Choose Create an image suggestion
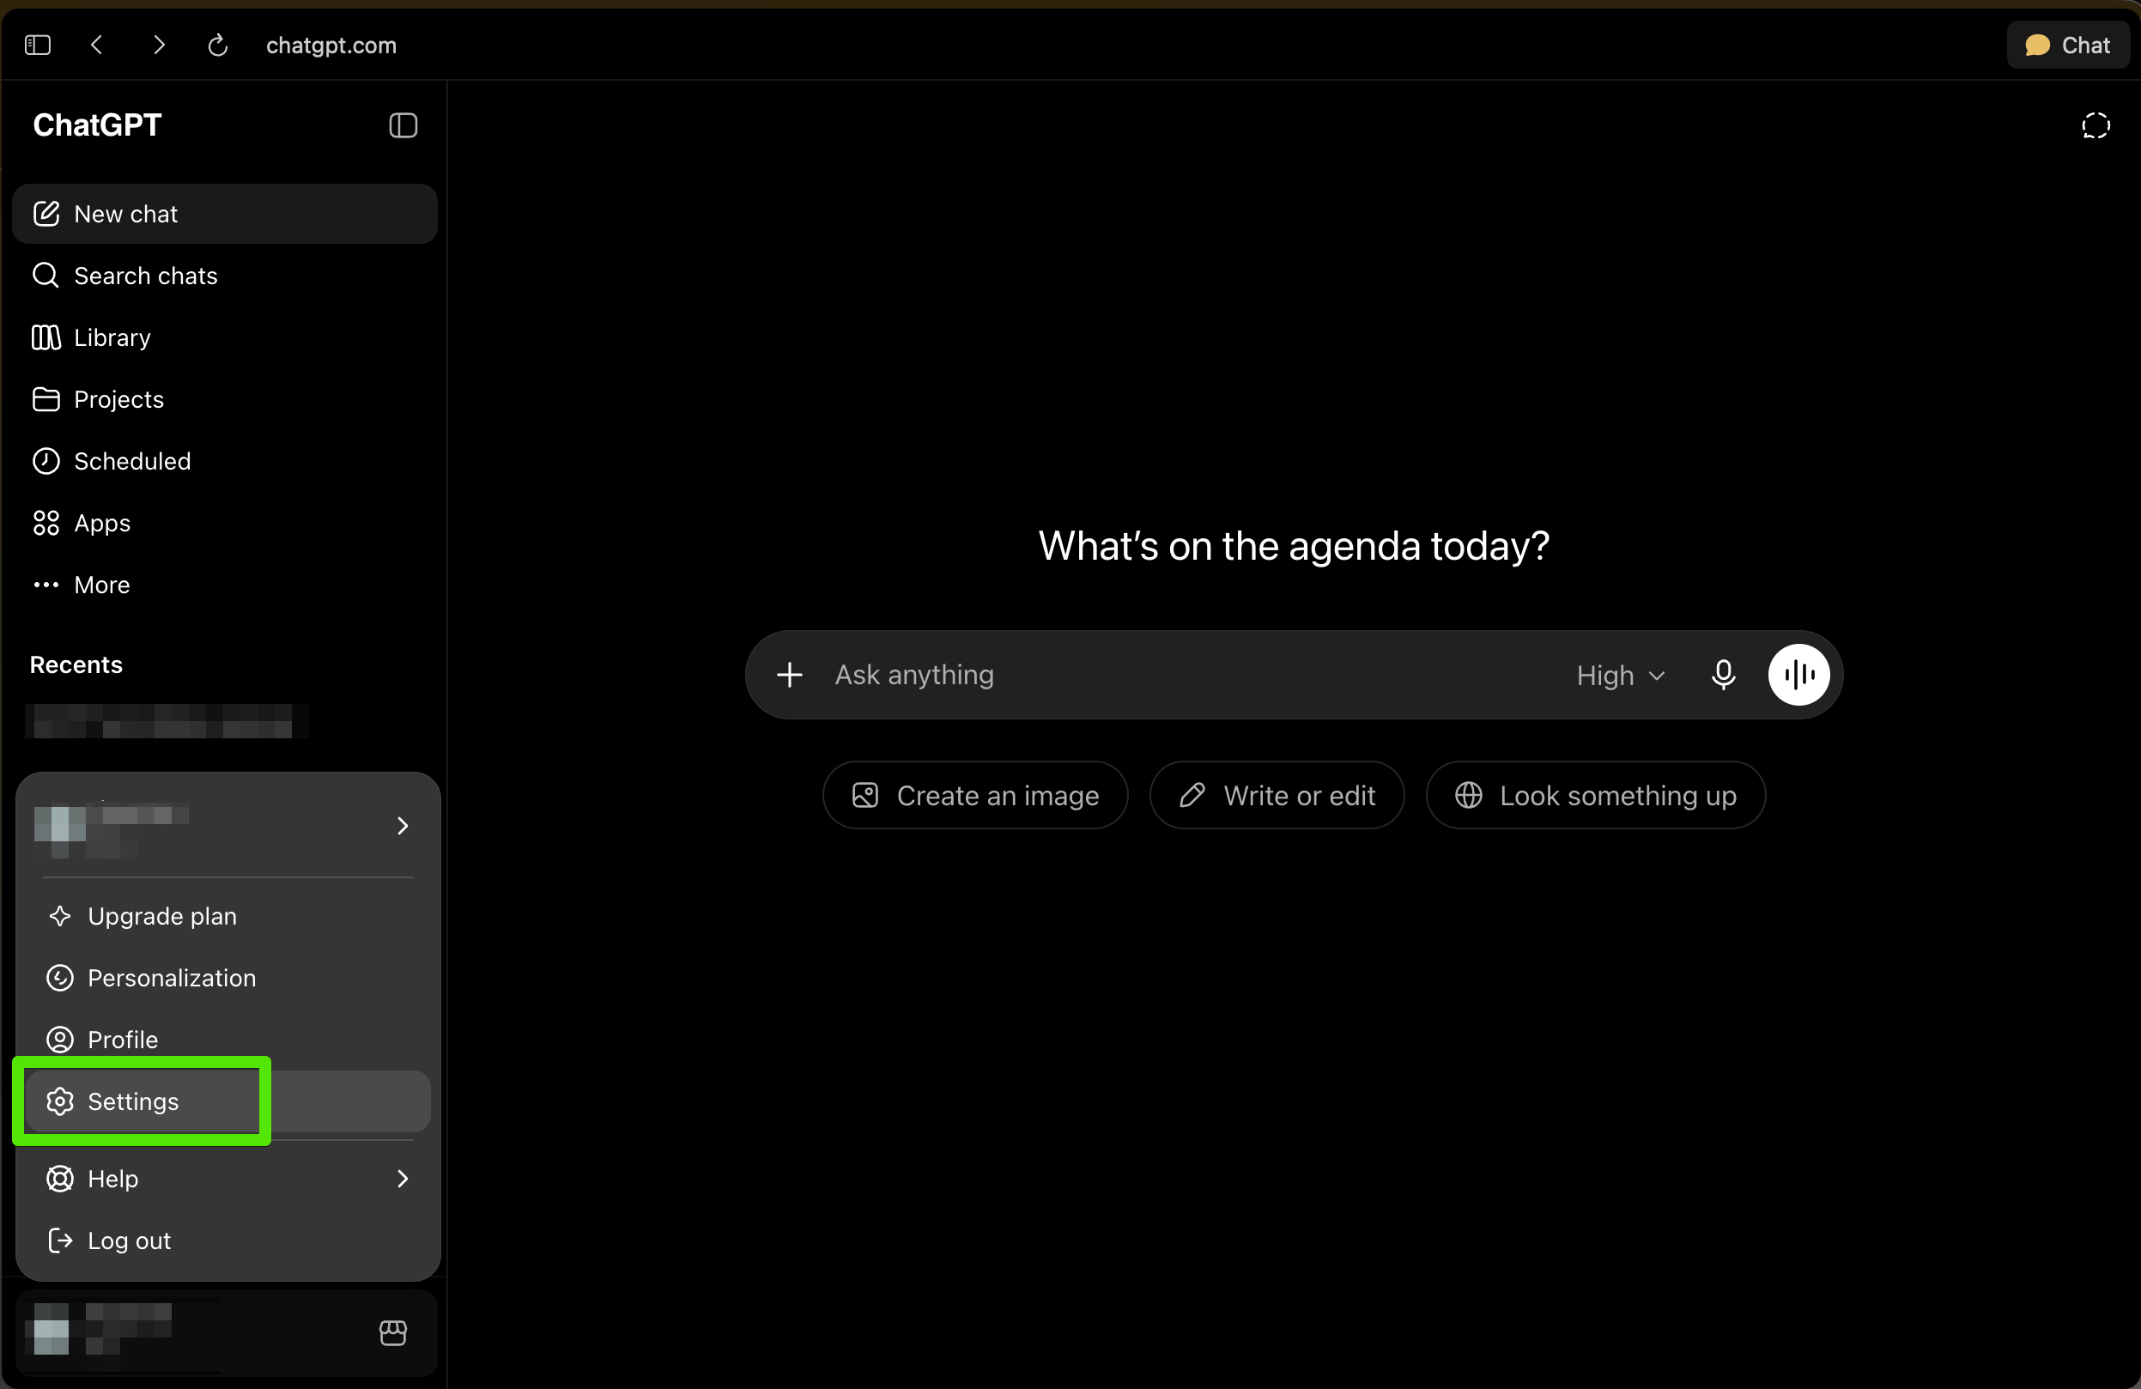The height and width of the screenshot is (1389, 2141). point(975,795)
